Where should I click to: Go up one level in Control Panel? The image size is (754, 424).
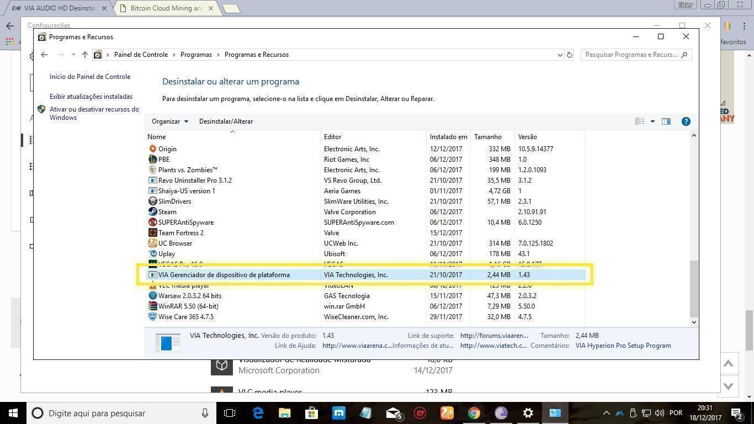[x=84, y=55]
